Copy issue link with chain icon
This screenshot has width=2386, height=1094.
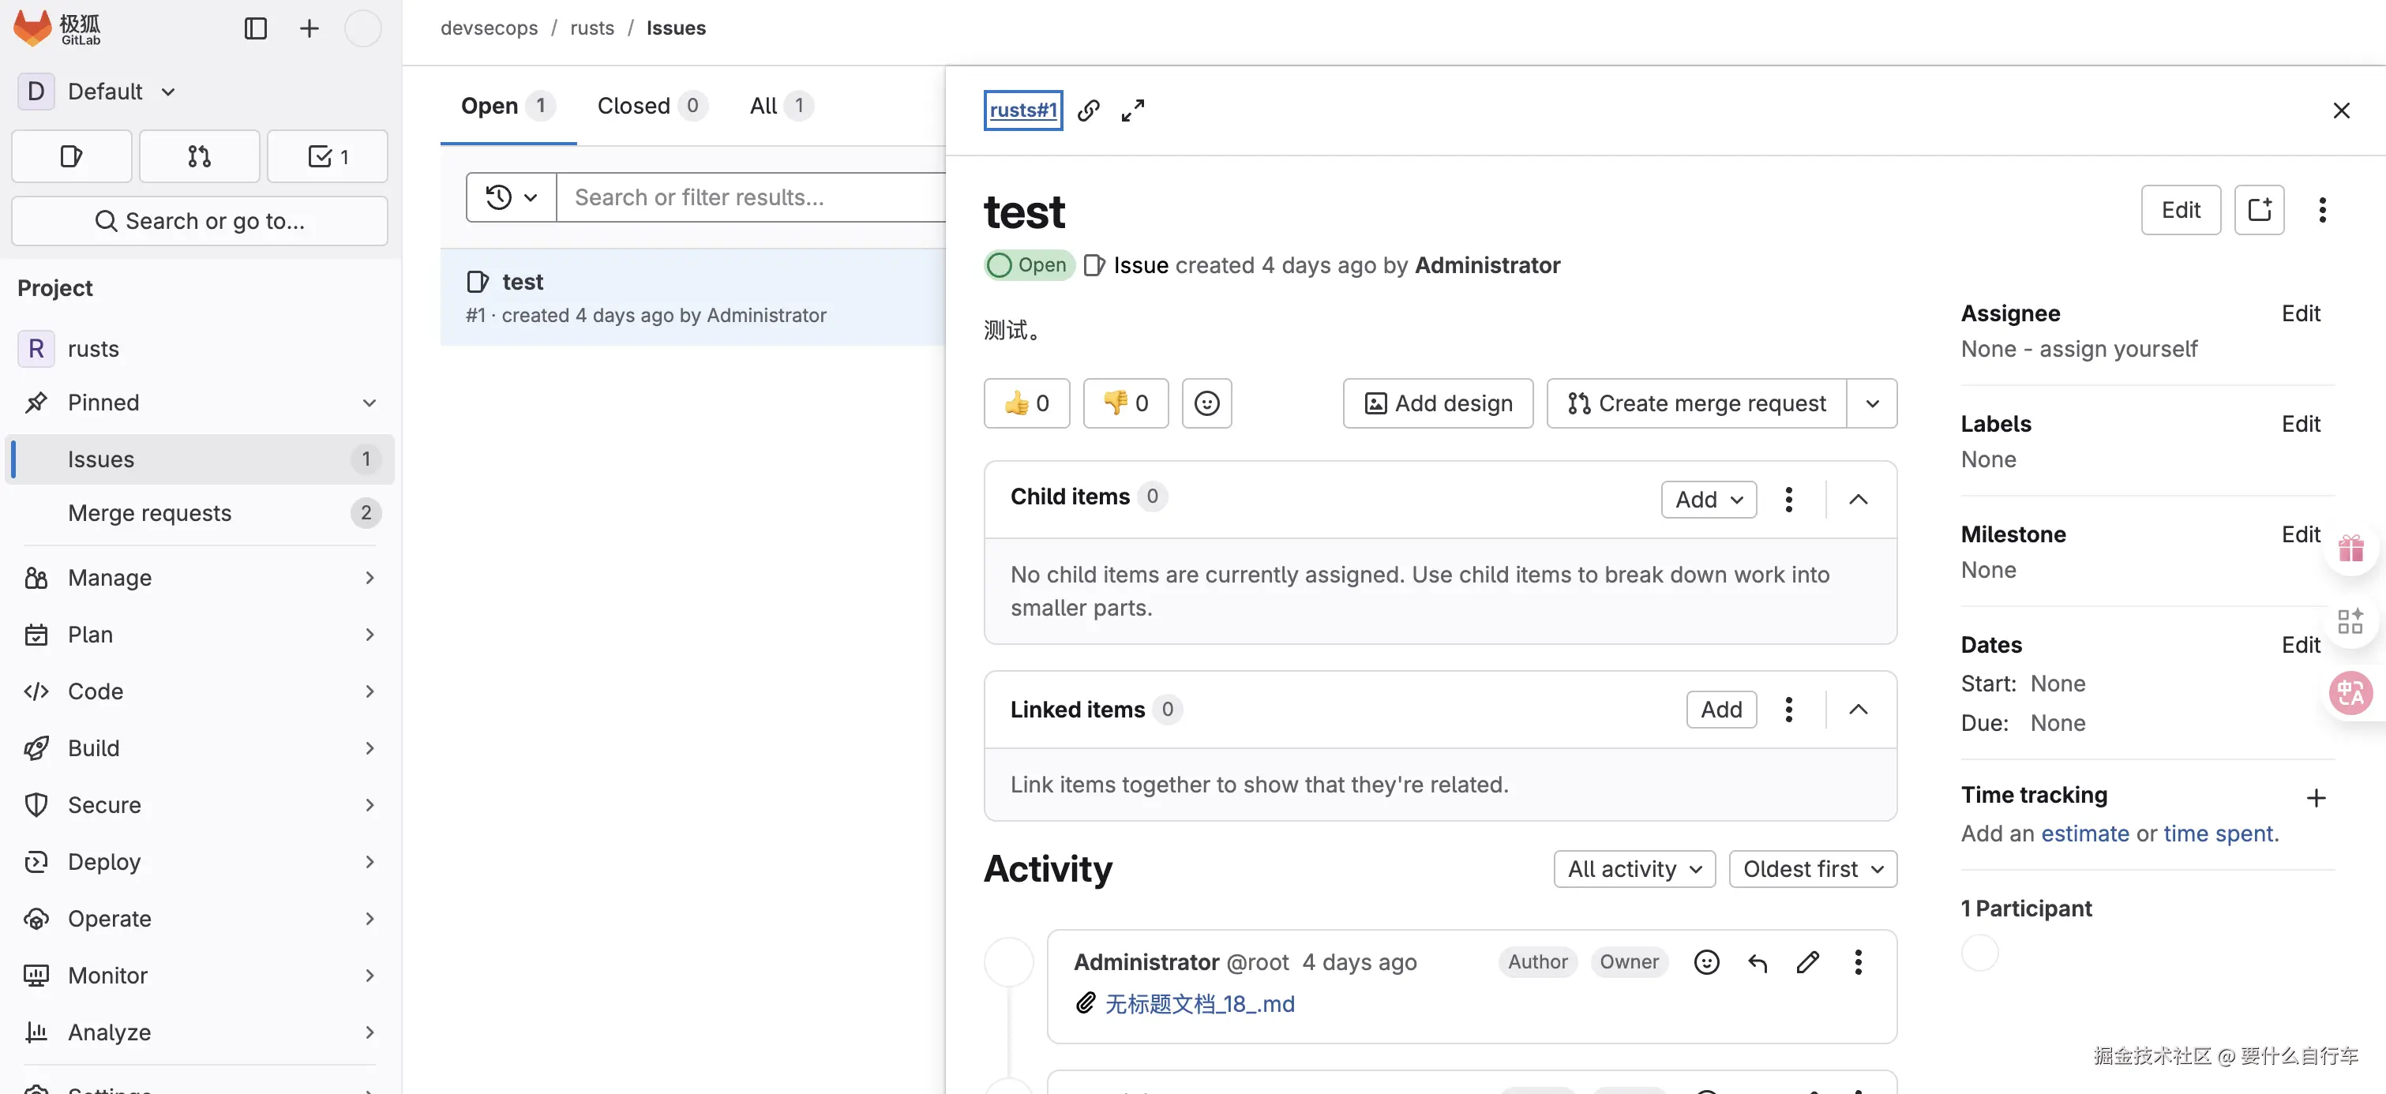(1088, 111)
